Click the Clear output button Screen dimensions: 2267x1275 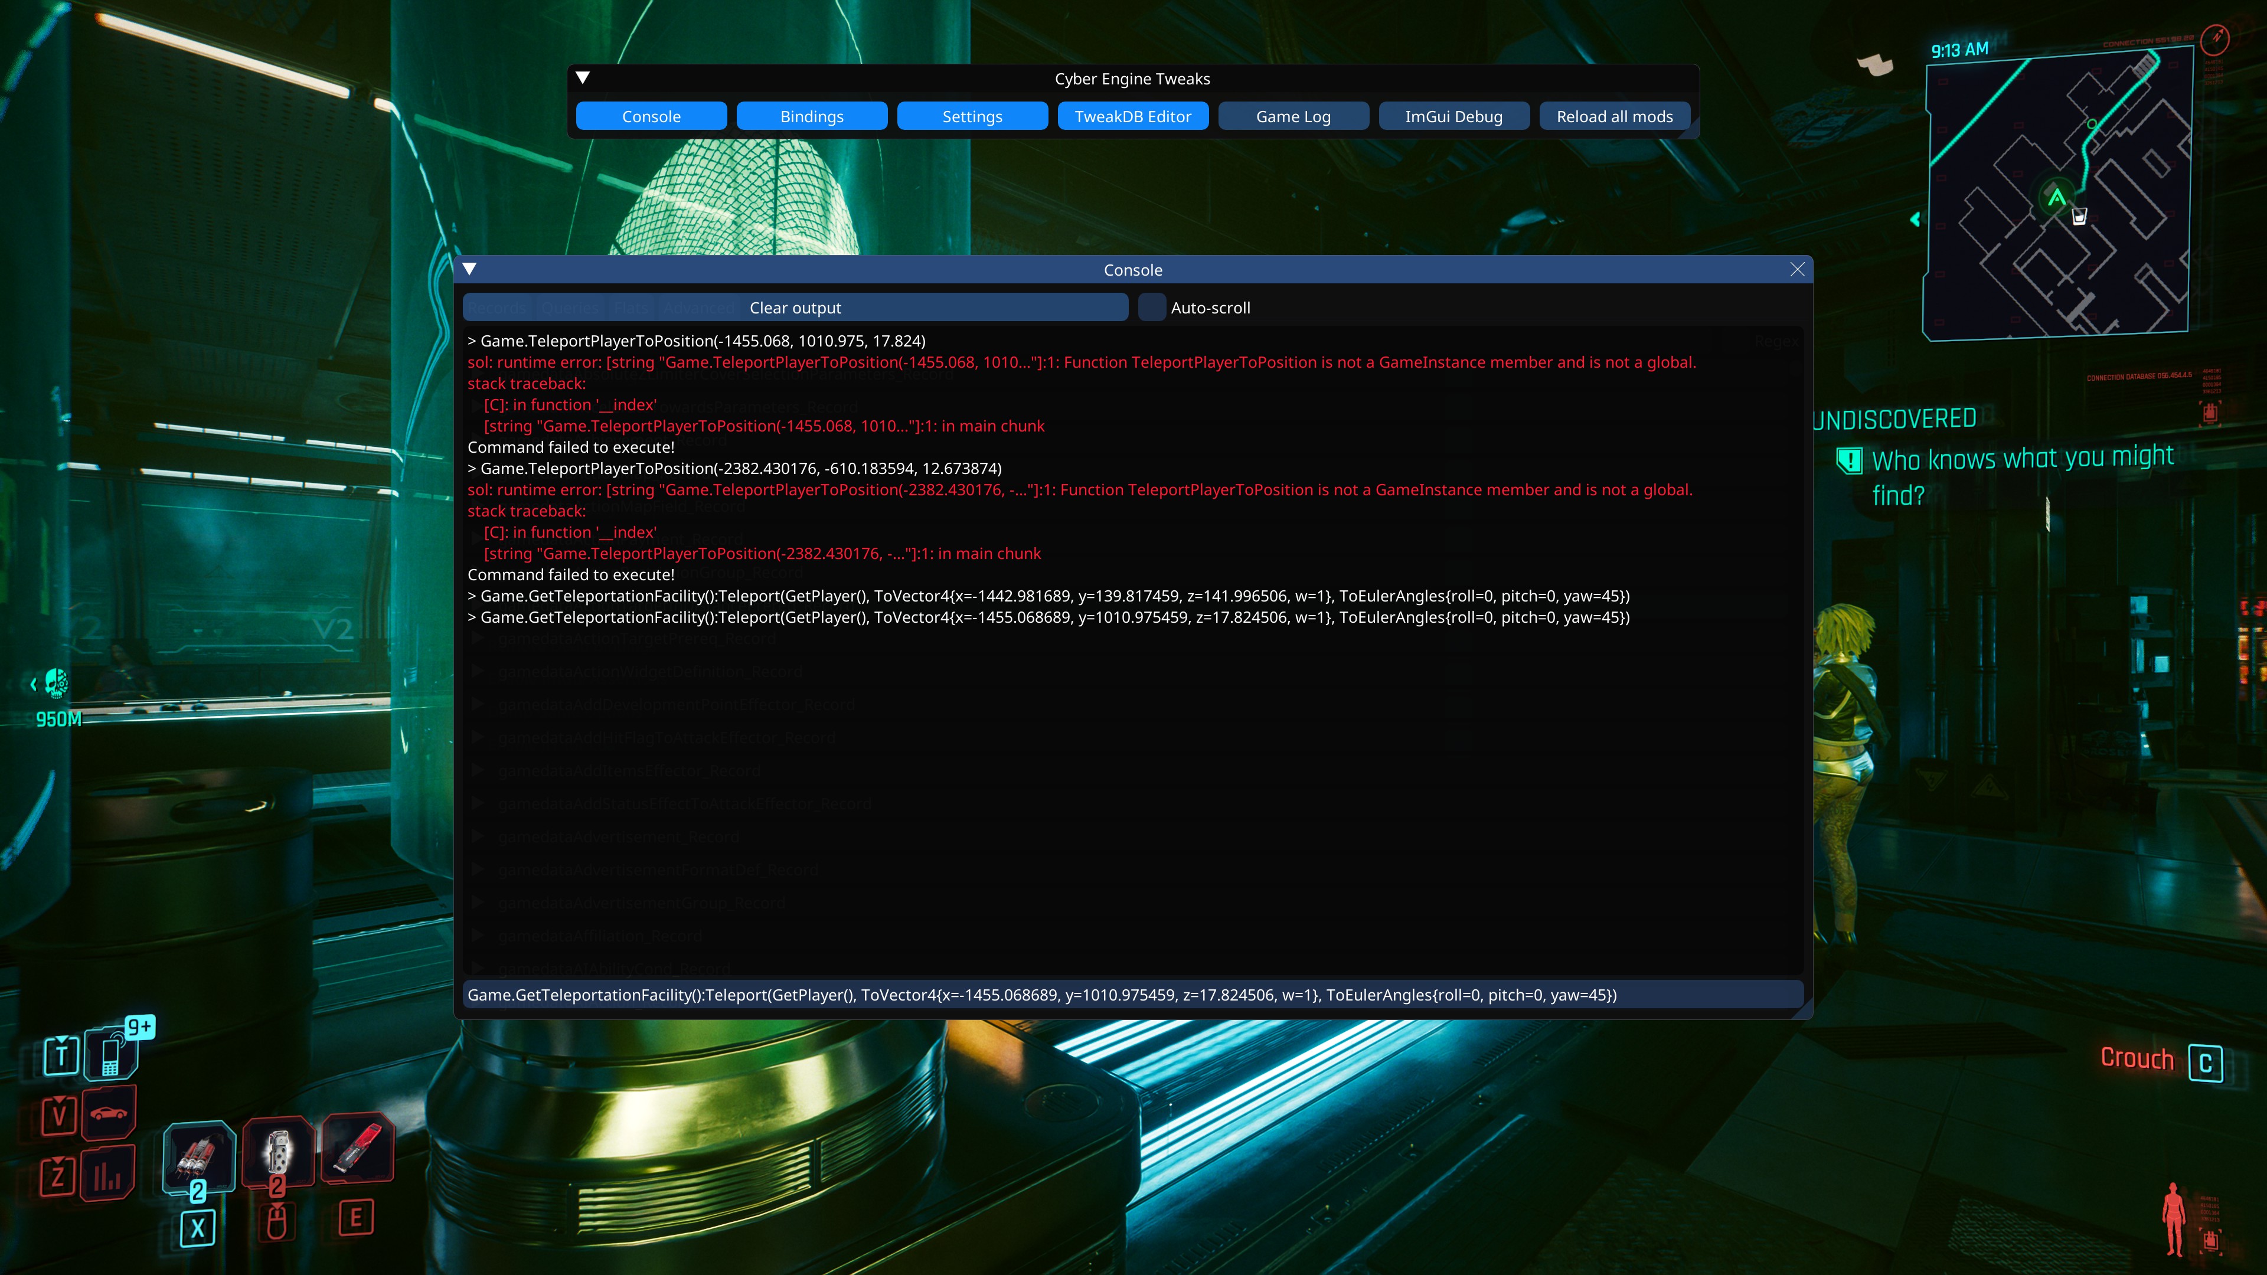[x=795, y=307]
